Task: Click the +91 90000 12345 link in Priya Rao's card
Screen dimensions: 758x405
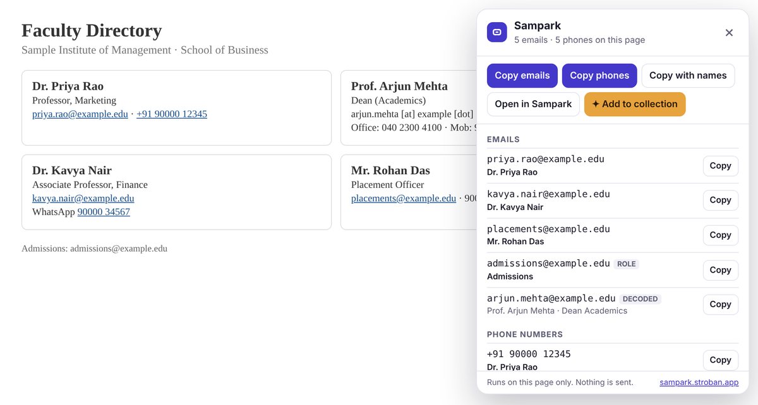Action: pyautogui.click(x=172, y=114)
